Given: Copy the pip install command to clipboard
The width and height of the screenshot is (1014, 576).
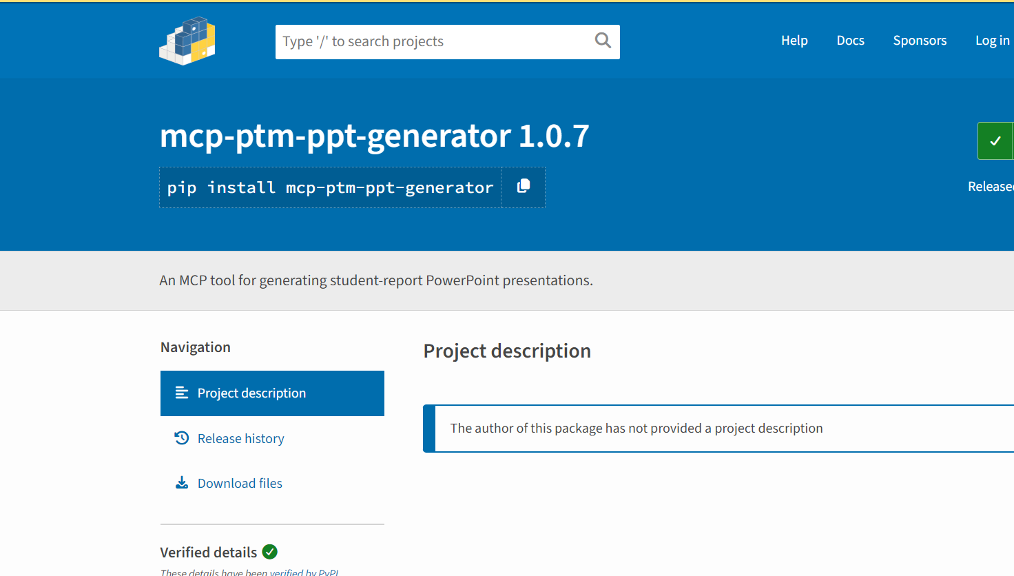Looking at the screenshot, I should (523, 187).
